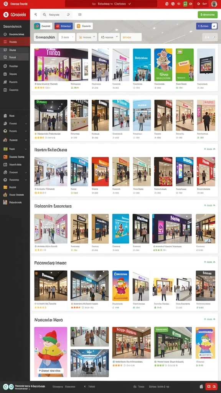
Task: Click the red button in bottom-right status bar
Action: point(211,387)
